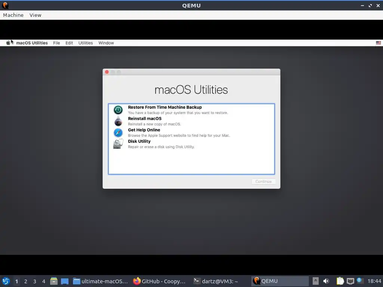Click the Reinstall macOS installer icon
This screenshot has height=287, width=383.
tap(118, 121)
